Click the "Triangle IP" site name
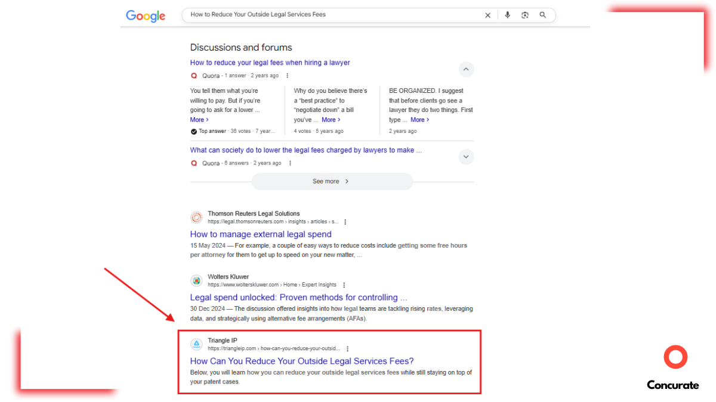This screenshot has height=402, width=716. 223,341
